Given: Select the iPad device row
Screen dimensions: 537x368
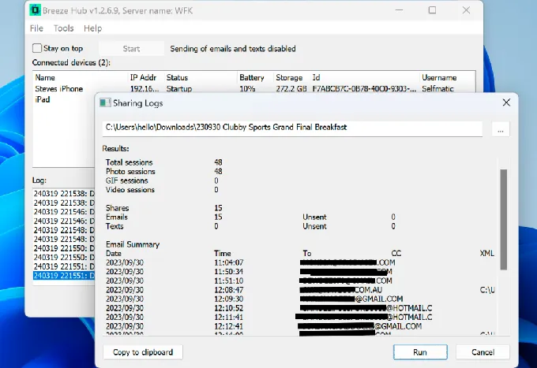Looking at the screenshot, I should coord(64,99).
